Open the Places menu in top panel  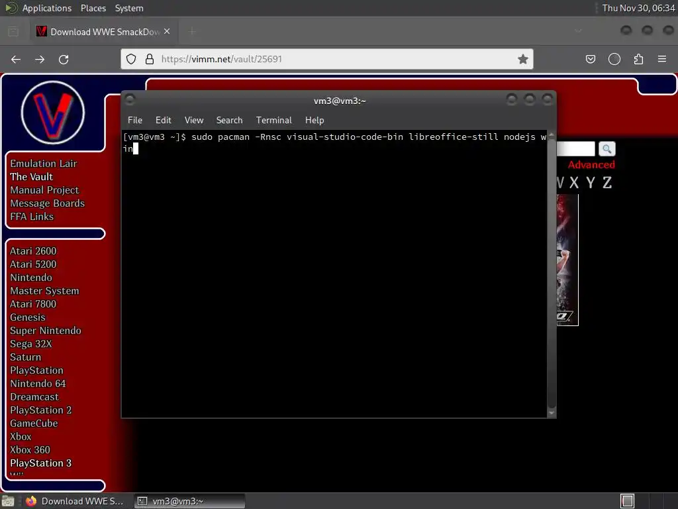[x=93, y=8]
